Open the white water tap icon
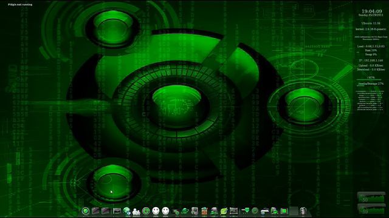The height and width of the screenshot is (218, 389). coord(264,211)
